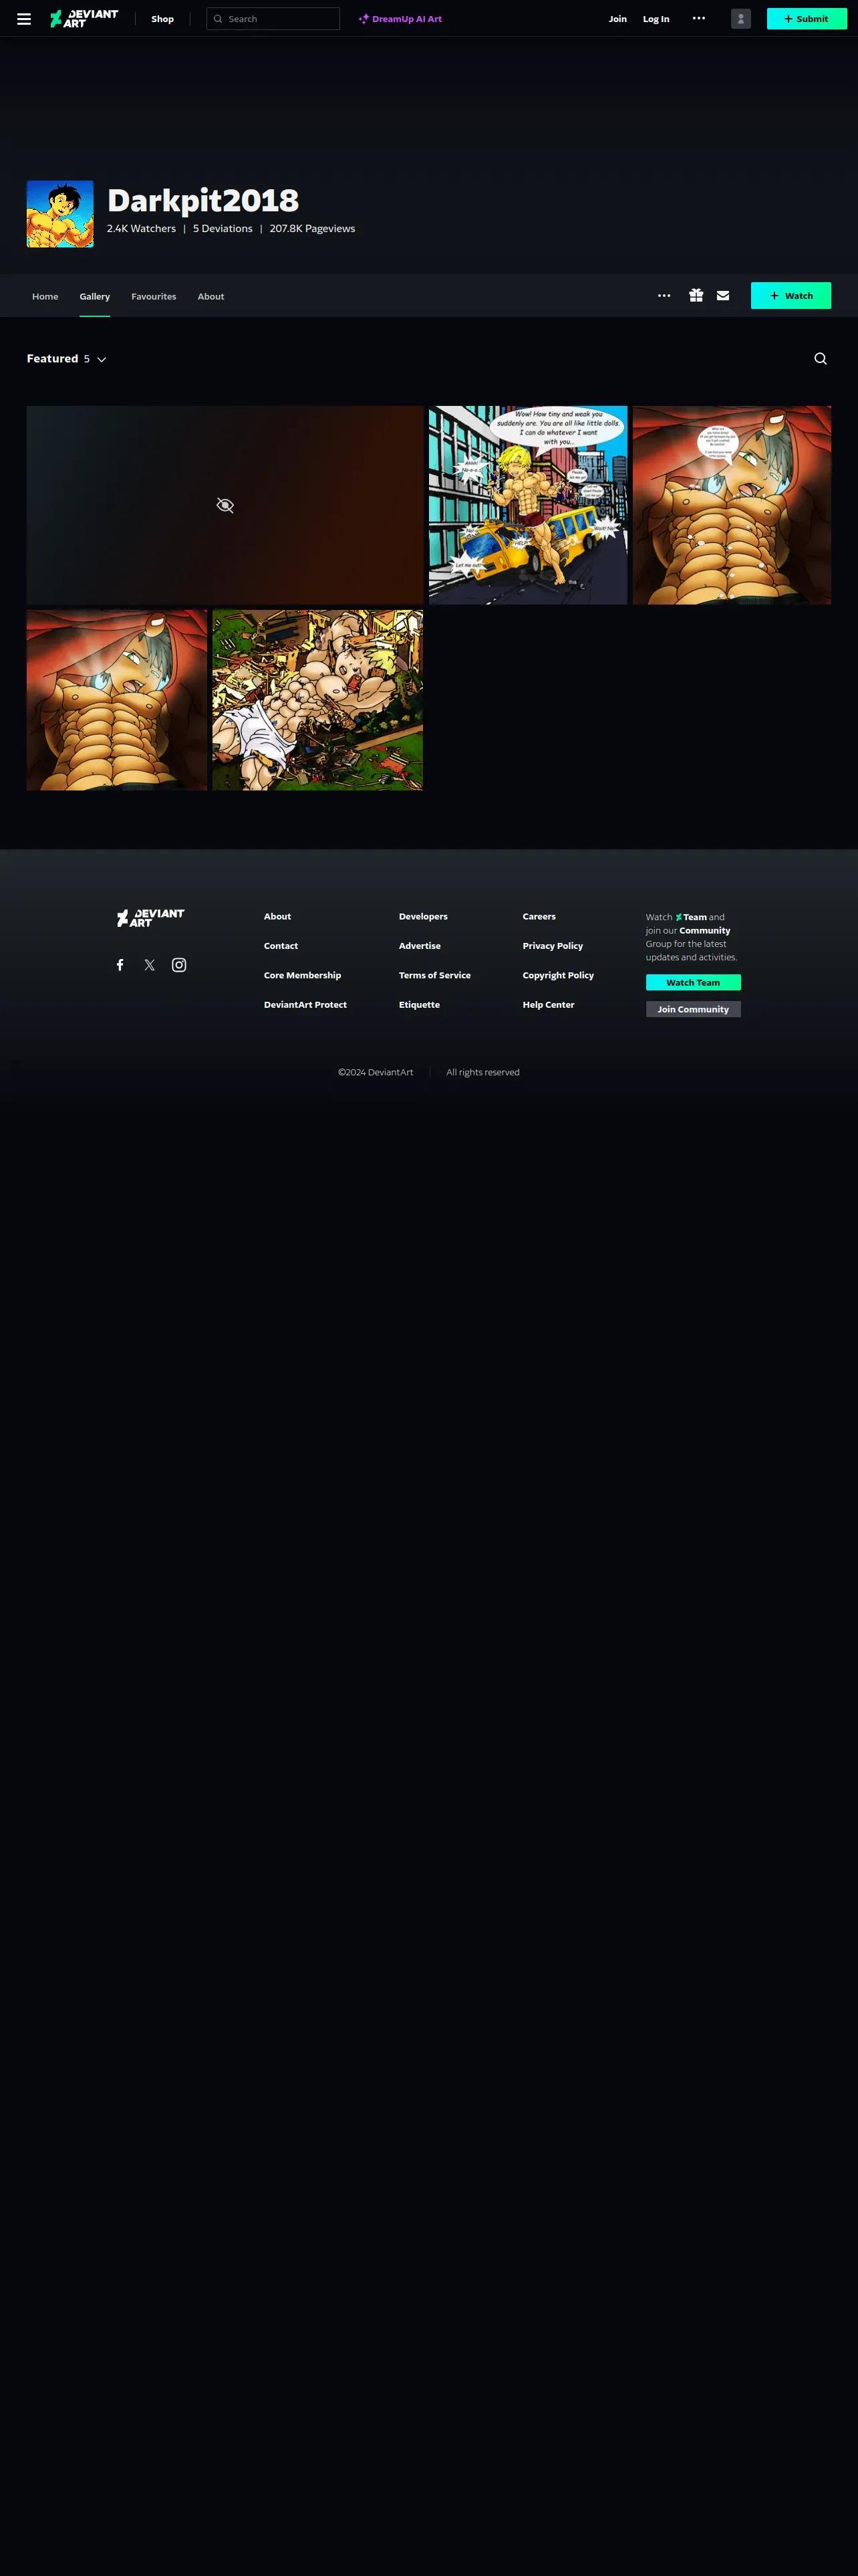Open Advertise footer link
Screen dimensions: 858x2576
pyautogui.click(x=420, y=946)
